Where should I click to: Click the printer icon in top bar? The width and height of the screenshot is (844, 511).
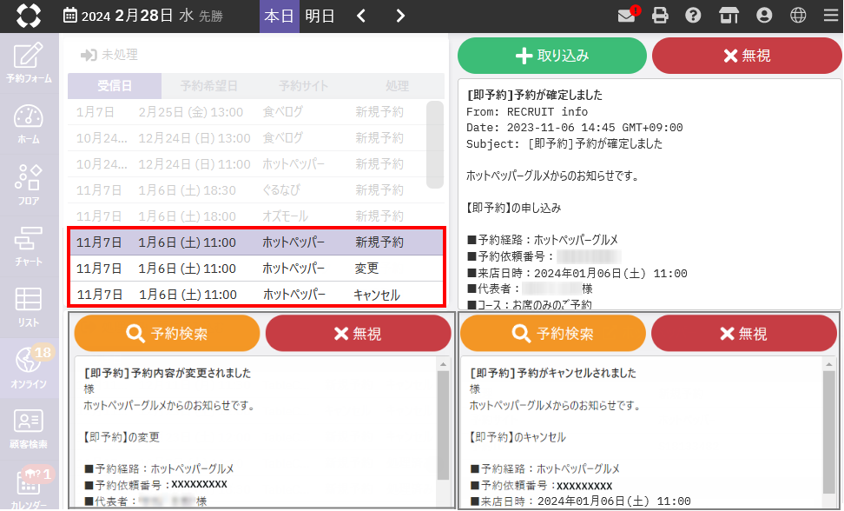661,16
